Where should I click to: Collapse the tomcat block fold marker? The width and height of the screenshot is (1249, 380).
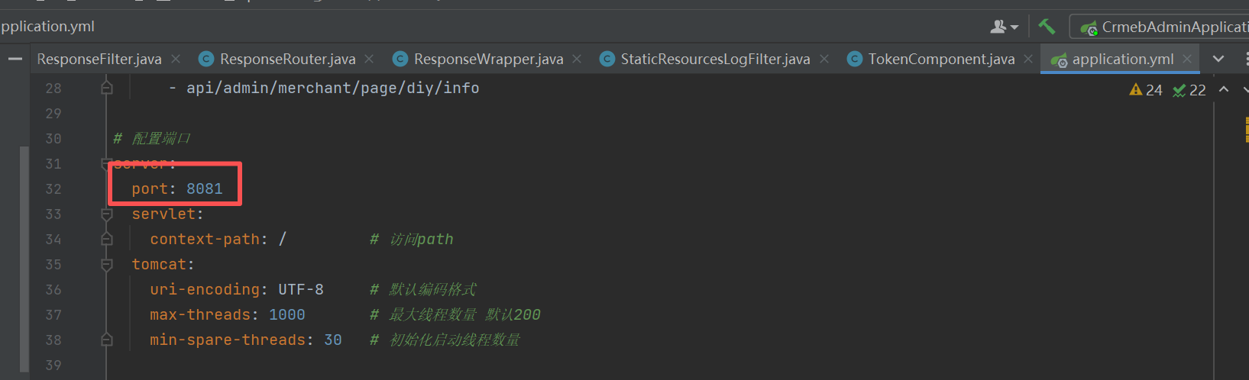(107, 265)
